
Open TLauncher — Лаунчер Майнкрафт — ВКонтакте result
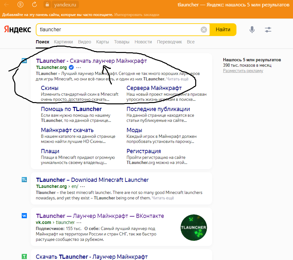click(x=100, y=216)
